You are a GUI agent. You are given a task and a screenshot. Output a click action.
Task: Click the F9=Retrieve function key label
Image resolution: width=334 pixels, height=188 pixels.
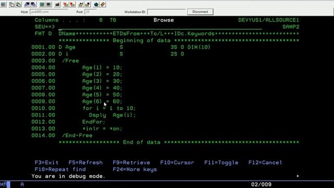[132, 162]
